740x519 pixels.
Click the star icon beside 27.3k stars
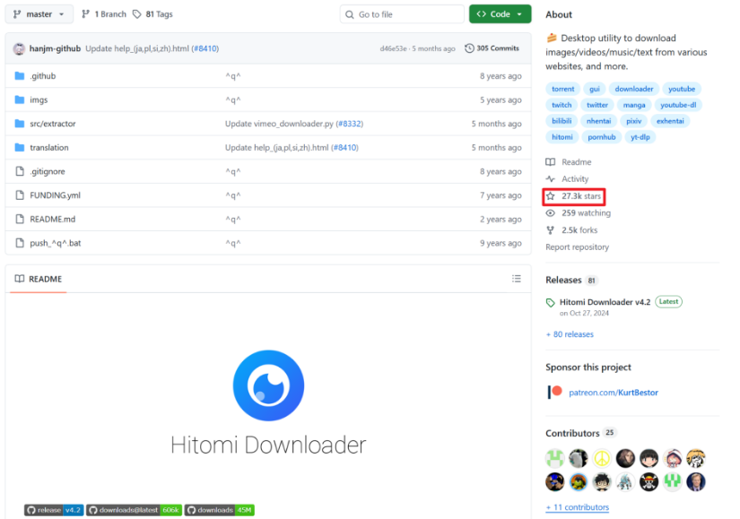(x=551, y=196)
